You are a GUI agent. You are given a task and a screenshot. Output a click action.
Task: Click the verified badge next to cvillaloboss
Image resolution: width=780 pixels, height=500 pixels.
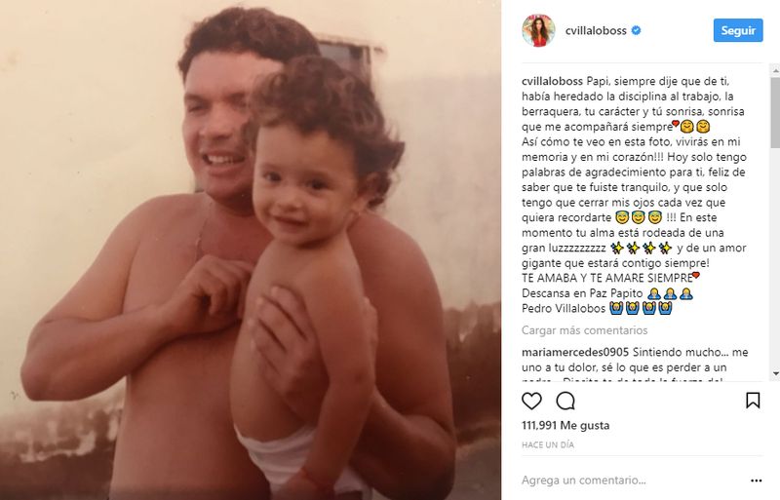(636, 31)
